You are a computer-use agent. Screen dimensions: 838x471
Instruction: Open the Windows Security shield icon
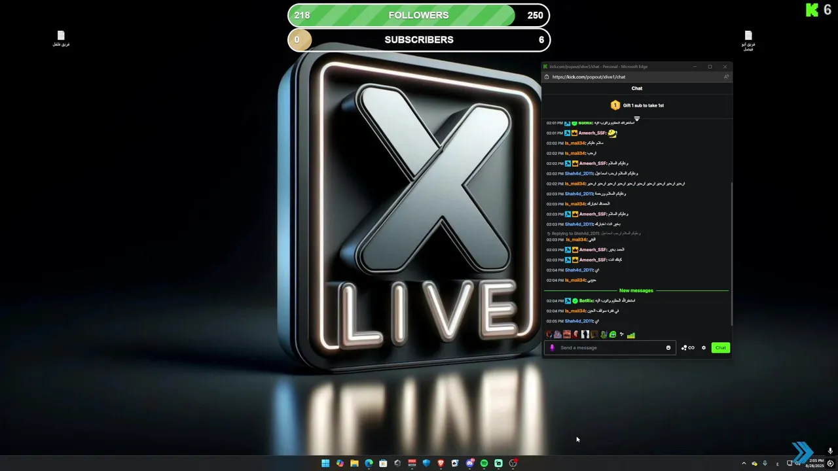[x=426, y=463]
